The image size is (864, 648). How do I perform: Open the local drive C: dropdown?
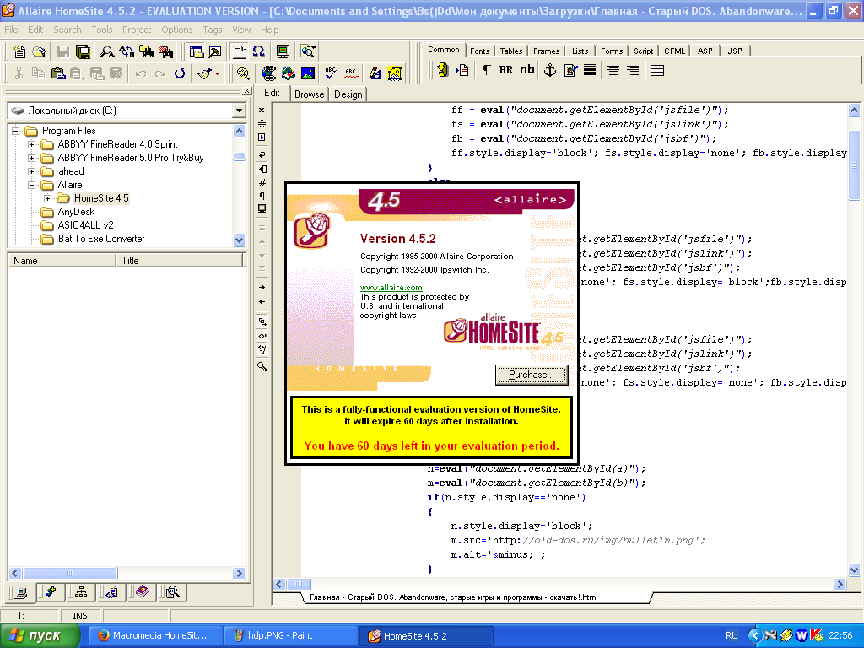(239, 111)
